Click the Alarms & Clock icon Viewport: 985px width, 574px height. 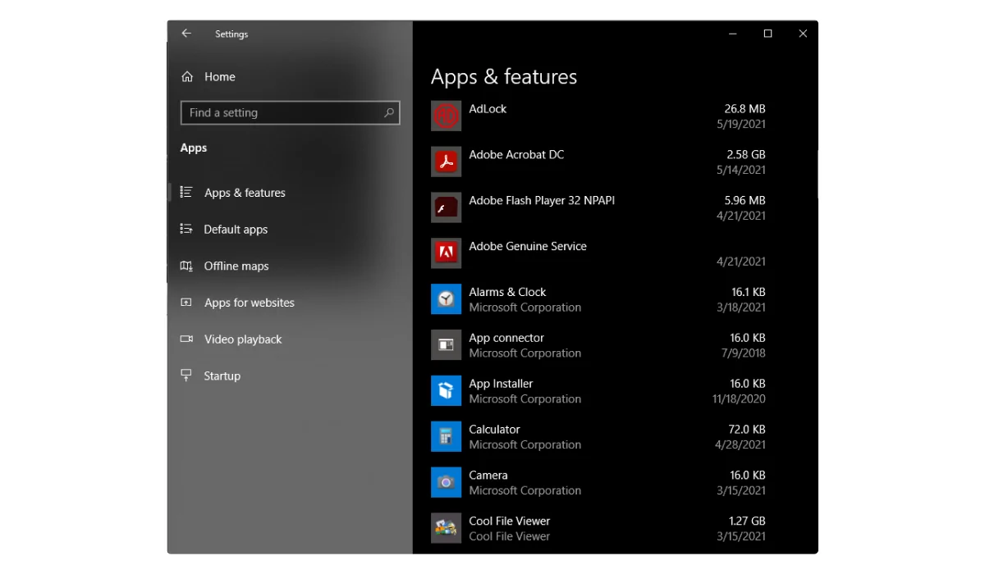446,299
